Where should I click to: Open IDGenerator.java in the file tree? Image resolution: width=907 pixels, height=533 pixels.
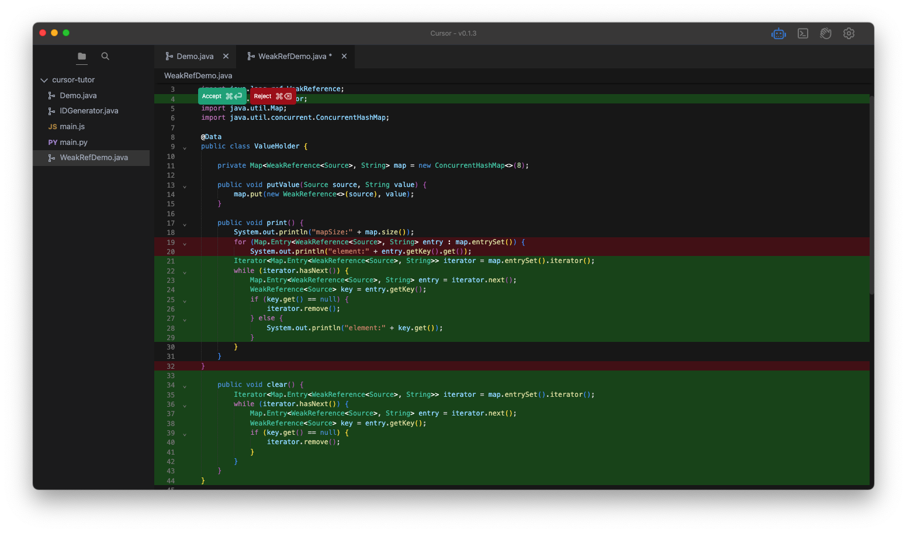89,111
